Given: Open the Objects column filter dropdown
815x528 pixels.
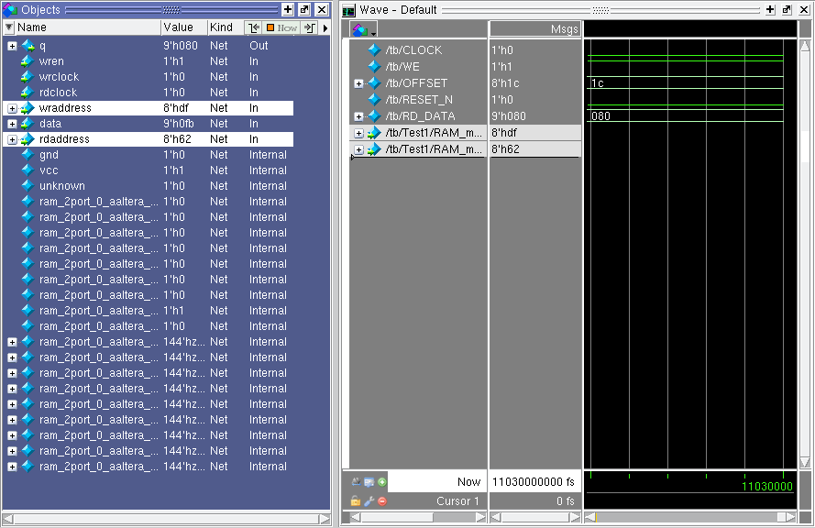Looking at the screenshot, I should coord(9,27).
